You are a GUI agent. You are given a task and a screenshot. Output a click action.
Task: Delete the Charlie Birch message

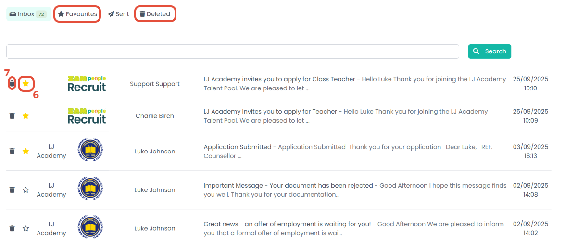[12, 116]
